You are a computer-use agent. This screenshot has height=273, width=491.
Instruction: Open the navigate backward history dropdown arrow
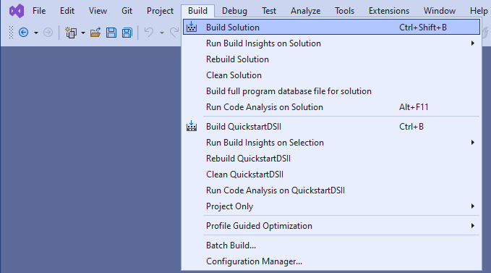[x=36, y=33]
